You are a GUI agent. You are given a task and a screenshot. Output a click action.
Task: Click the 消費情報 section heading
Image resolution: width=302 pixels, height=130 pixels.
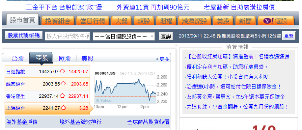click(237, 47)
